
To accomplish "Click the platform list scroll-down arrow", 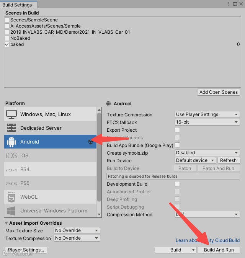I will [x=99, y=214].
